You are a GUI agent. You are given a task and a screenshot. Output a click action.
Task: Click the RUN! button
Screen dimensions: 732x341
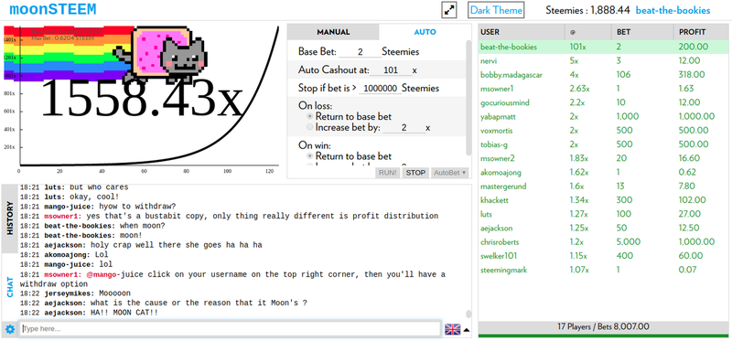pyautogui.click(x=388, y=173)
